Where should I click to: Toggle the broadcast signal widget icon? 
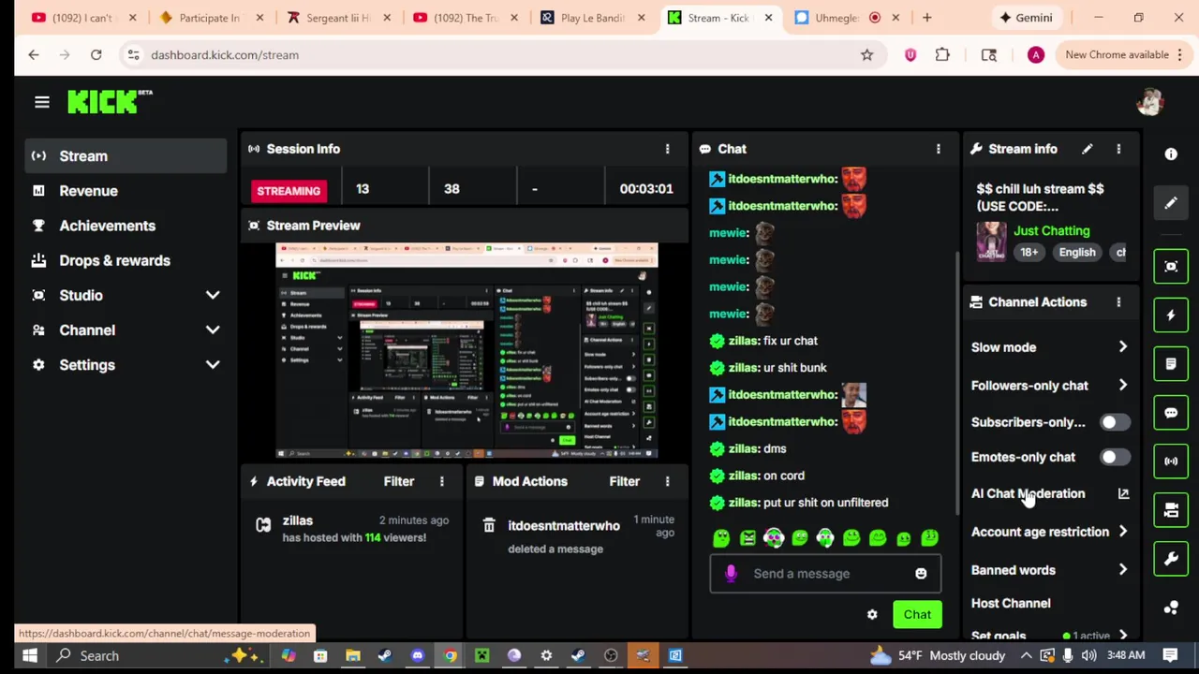pyautogui.click(x=1171, y=462)
